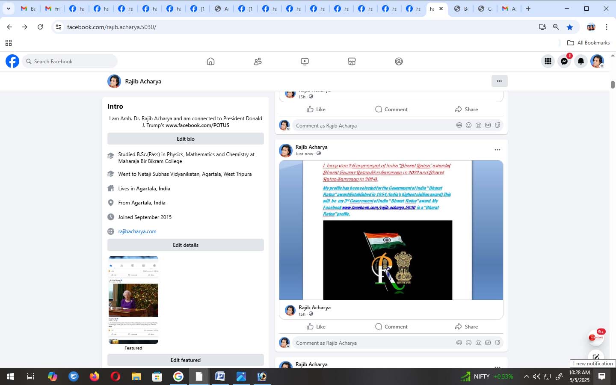Click Edit bio button
616x385 pixels.
(x=186, y=139)
